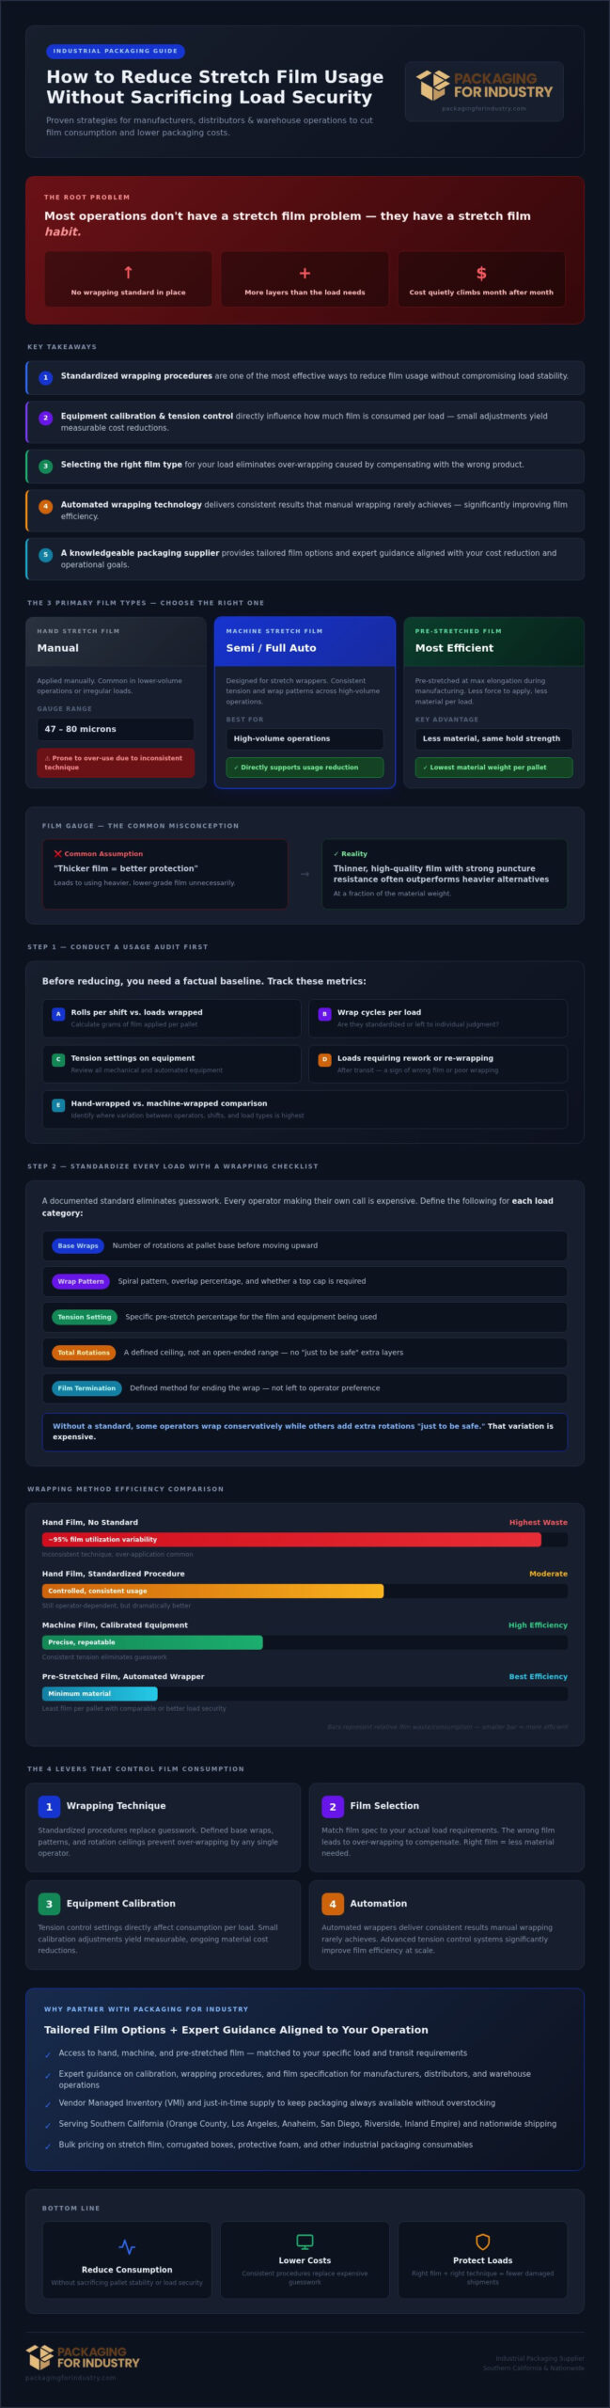This screenshot has width=610, height=2408.
Task: Click the 'Industrial Packaging Guide' badge
Action: (x=115, y=51)
